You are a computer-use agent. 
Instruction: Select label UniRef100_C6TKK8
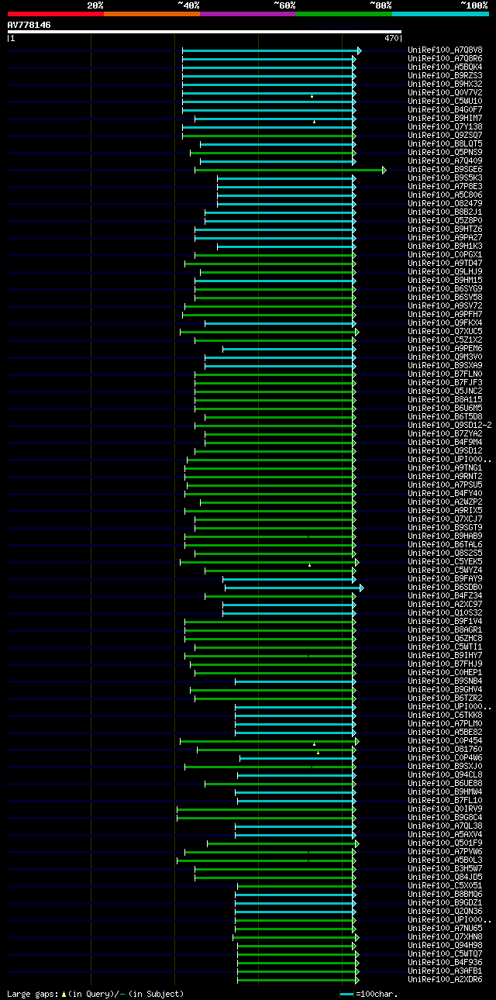[445, 716]
